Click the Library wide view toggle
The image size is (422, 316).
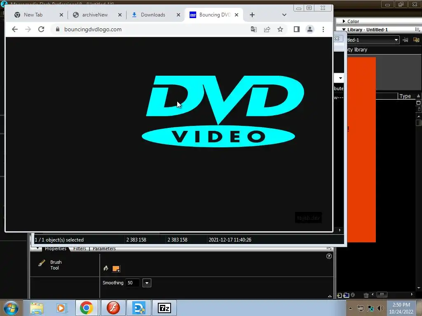click(x=419, y=102)
